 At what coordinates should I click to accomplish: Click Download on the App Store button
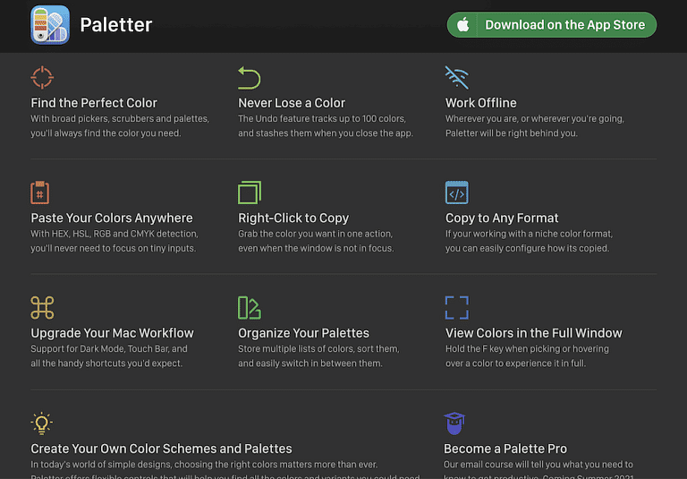552,24
